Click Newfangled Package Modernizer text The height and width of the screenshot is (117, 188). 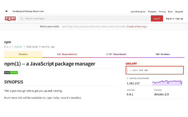pyautogui.click(x=28, y=11)
